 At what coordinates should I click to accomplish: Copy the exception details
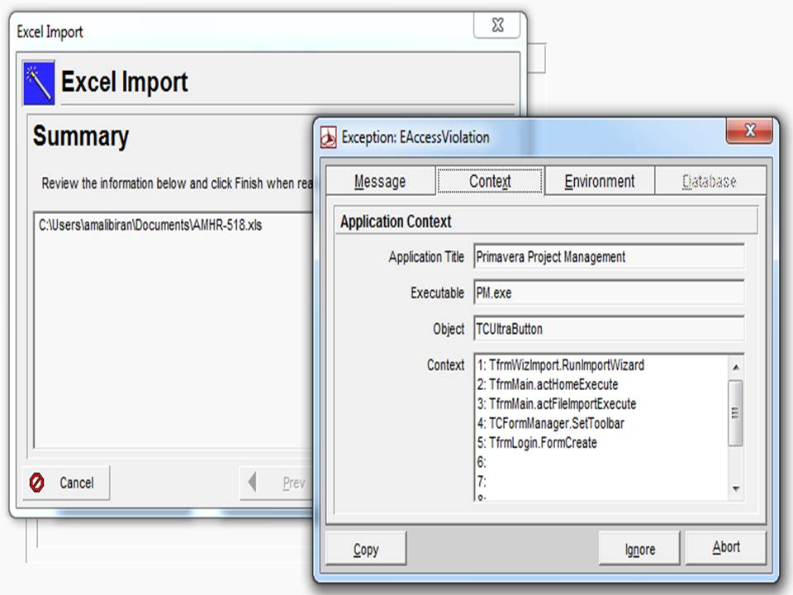click(x=366, y=549)
